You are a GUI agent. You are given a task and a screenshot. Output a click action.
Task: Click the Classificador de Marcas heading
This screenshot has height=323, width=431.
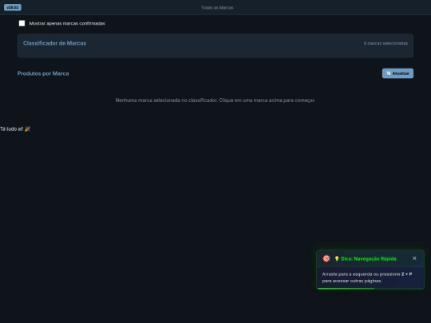[55, 43]
